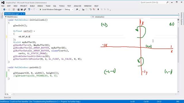Open the PROJECT menu
Screen dimensions: 184x103
(24, 6)
